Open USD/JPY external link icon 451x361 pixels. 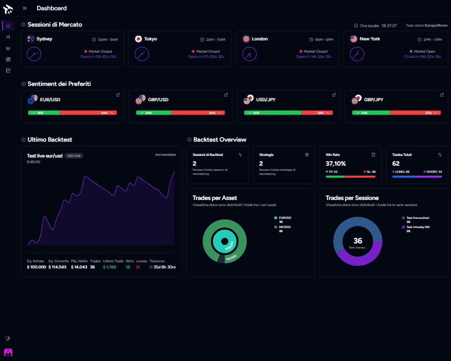334,95
